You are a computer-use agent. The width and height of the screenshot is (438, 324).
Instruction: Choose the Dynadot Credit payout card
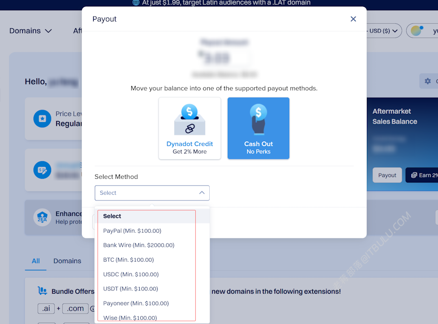coord(190,128)
